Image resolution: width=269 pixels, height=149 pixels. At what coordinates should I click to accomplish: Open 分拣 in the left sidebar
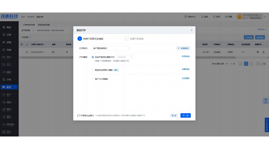pos(9,80)
